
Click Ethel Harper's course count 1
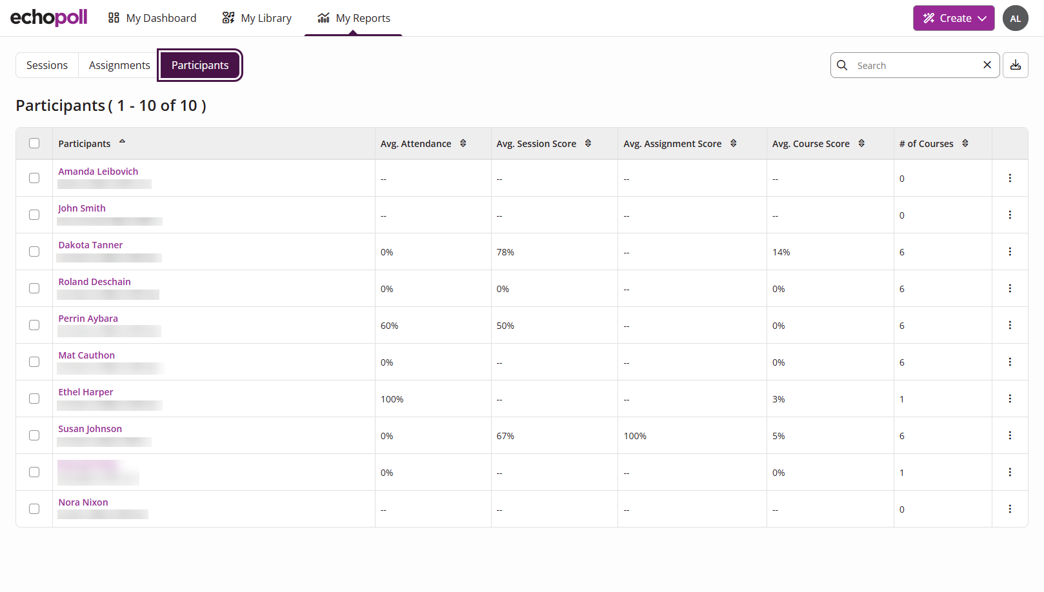(x=901, y=399)
